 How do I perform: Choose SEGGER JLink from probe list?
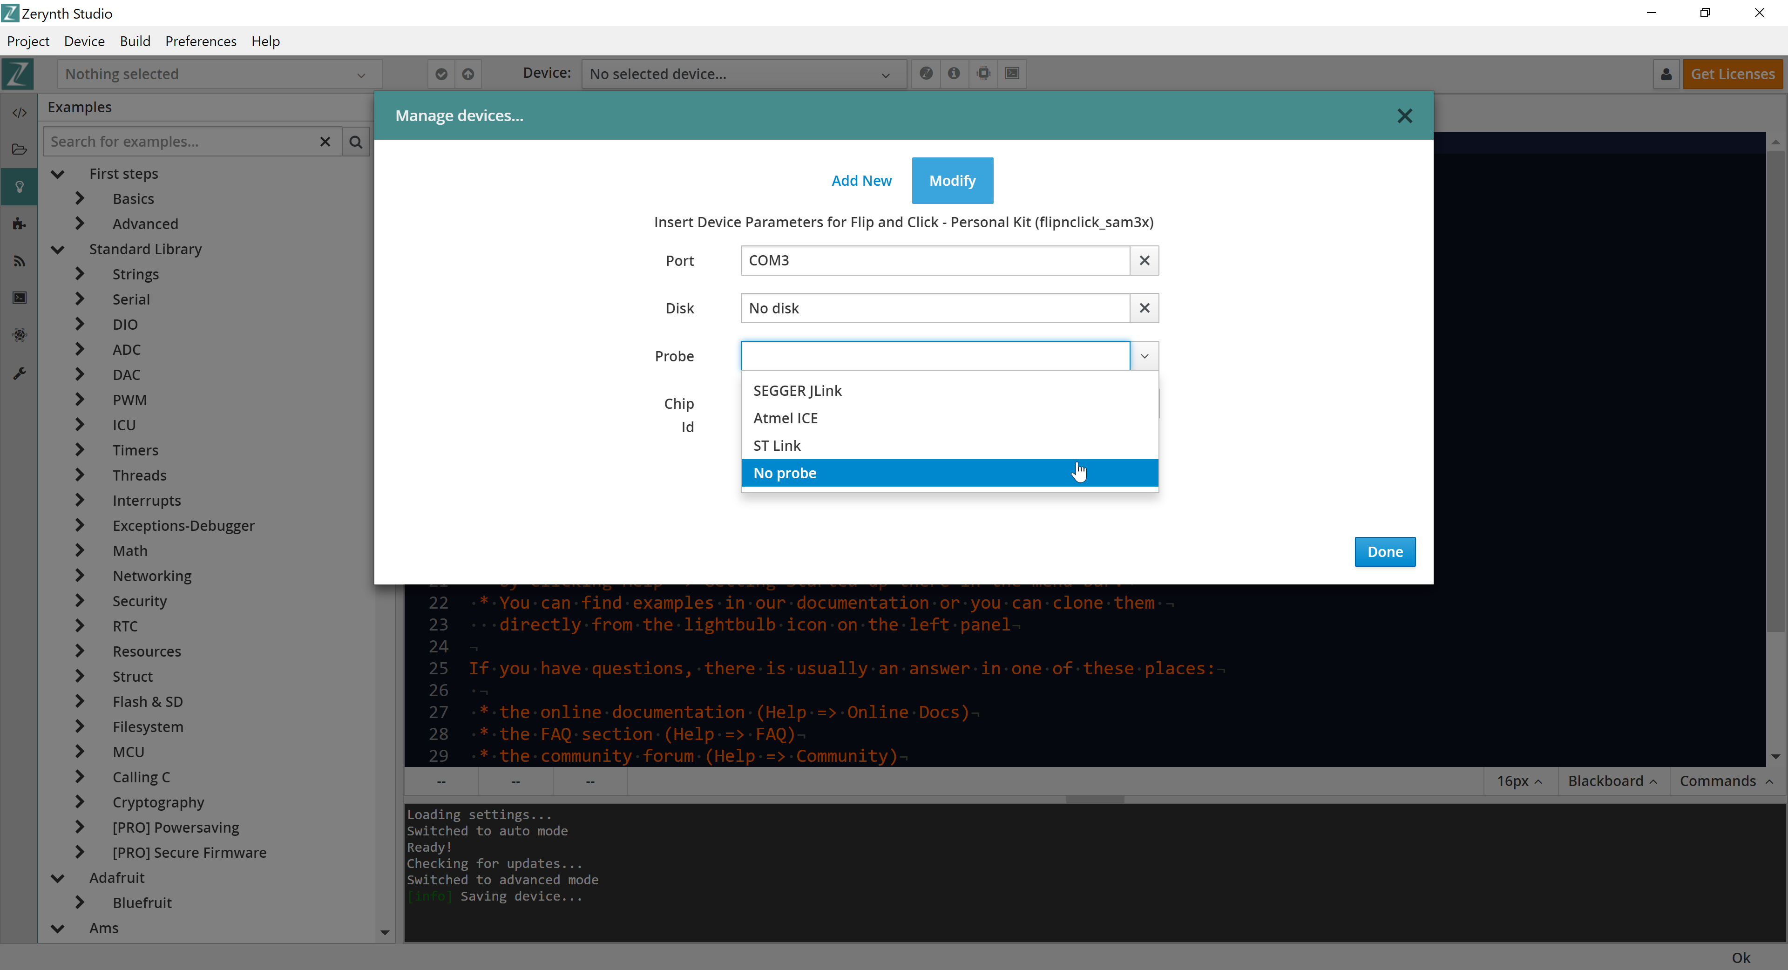949,390
